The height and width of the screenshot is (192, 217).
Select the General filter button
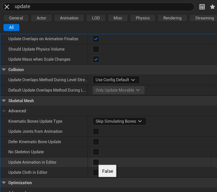pos(16,18)
